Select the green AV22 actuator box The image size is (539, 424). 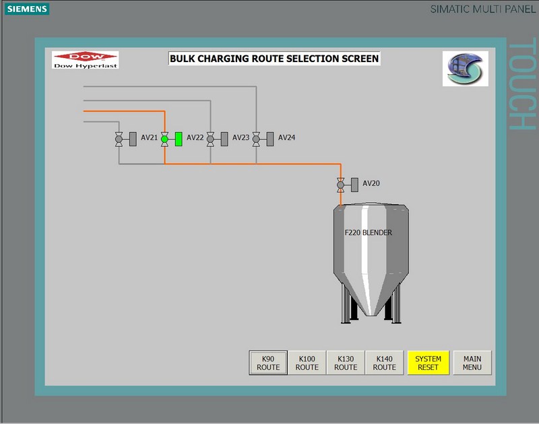(179, 140)
